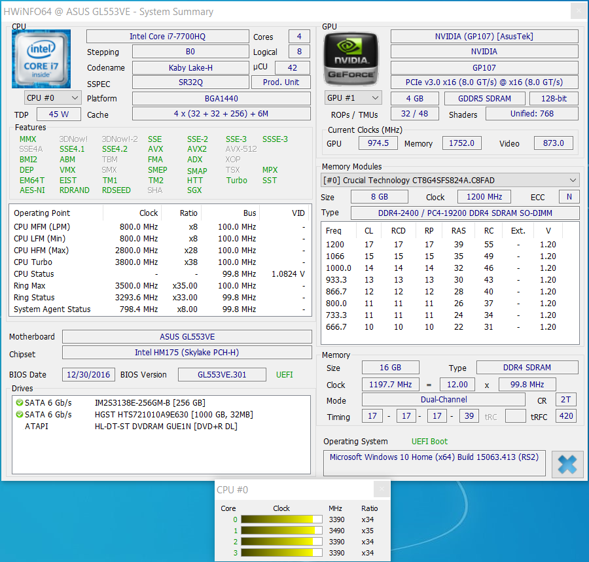Click the Core 3 clock bar
Screen dimensions: 589x562
281,553
